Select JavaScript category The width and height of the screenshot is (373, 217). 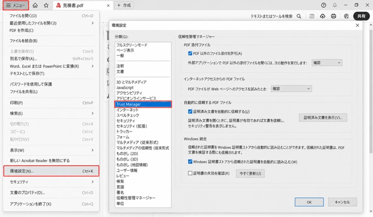click(125, 87)
